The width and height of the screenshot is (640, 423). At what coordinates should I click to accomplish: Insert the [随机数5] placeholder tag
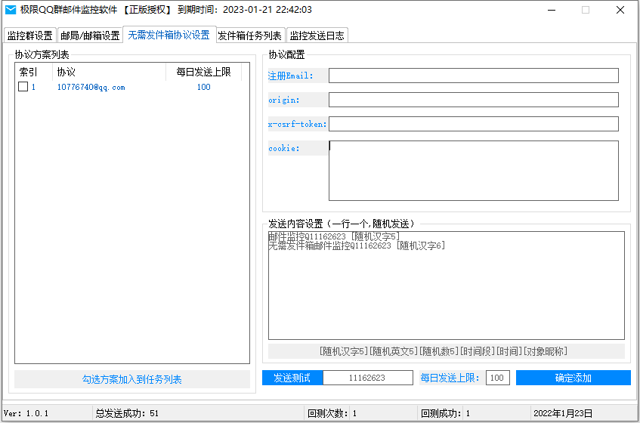coord(439,351)
